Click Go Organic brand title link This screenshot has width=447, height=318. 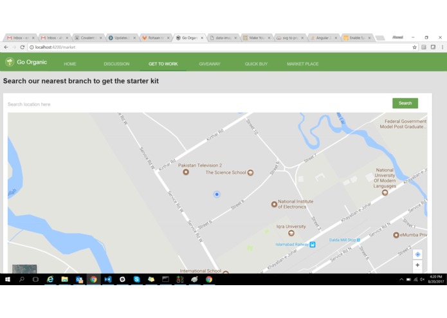tap(32, 62)
